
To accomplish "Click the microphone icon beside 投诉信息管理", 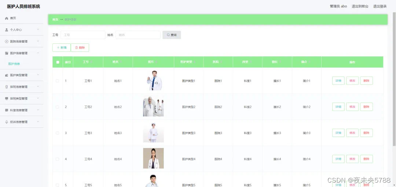I will [x=7, y=122].
